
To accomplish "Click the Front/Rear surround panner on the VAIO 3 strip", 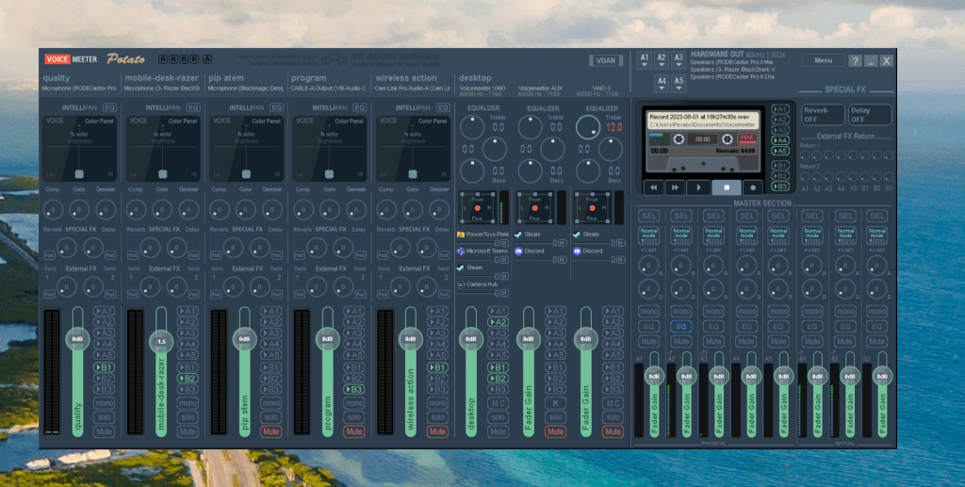I will [x=593, y=208].
